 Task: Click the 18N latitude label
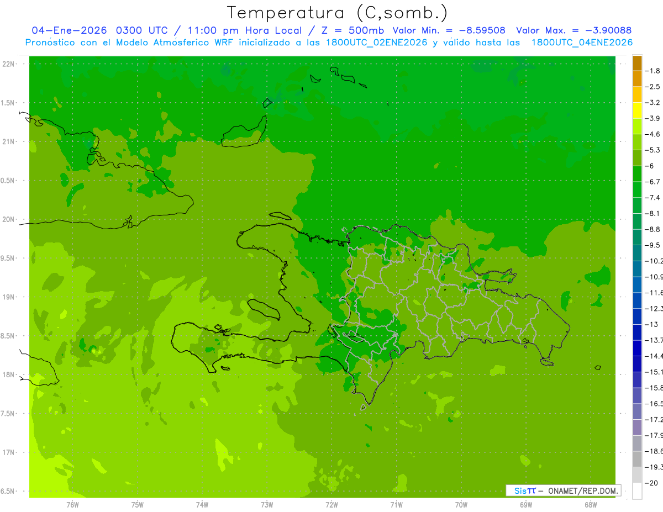(x=9, y=374)
